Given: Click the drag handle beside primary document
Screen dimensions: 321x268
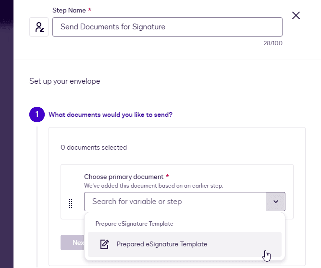Looking at the screenshot, I should 71,203.
